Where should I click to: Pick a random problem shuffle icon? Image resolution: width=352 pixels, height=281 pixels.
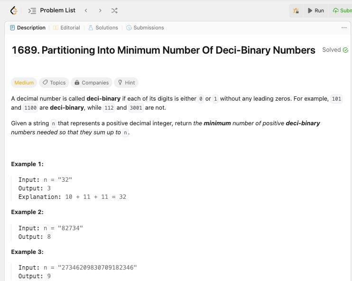(x=114, y=10)
